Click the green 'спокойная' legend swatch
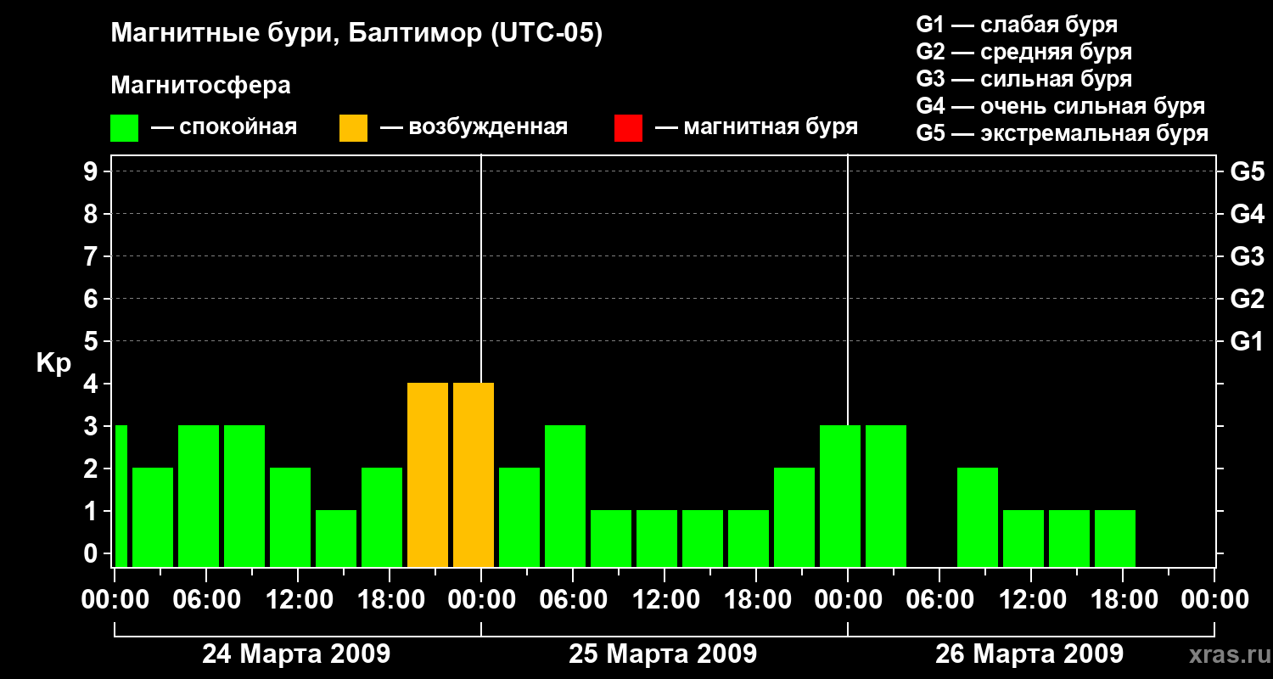Image resolution: width=1273 pixels, height=679 pixels. (x=124, y=128)
